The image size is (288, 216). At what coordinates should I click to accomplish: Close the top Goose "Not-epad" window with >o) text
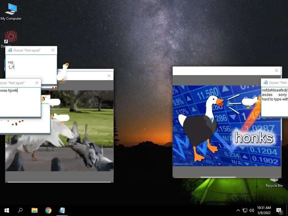click(x=53, y=50)
